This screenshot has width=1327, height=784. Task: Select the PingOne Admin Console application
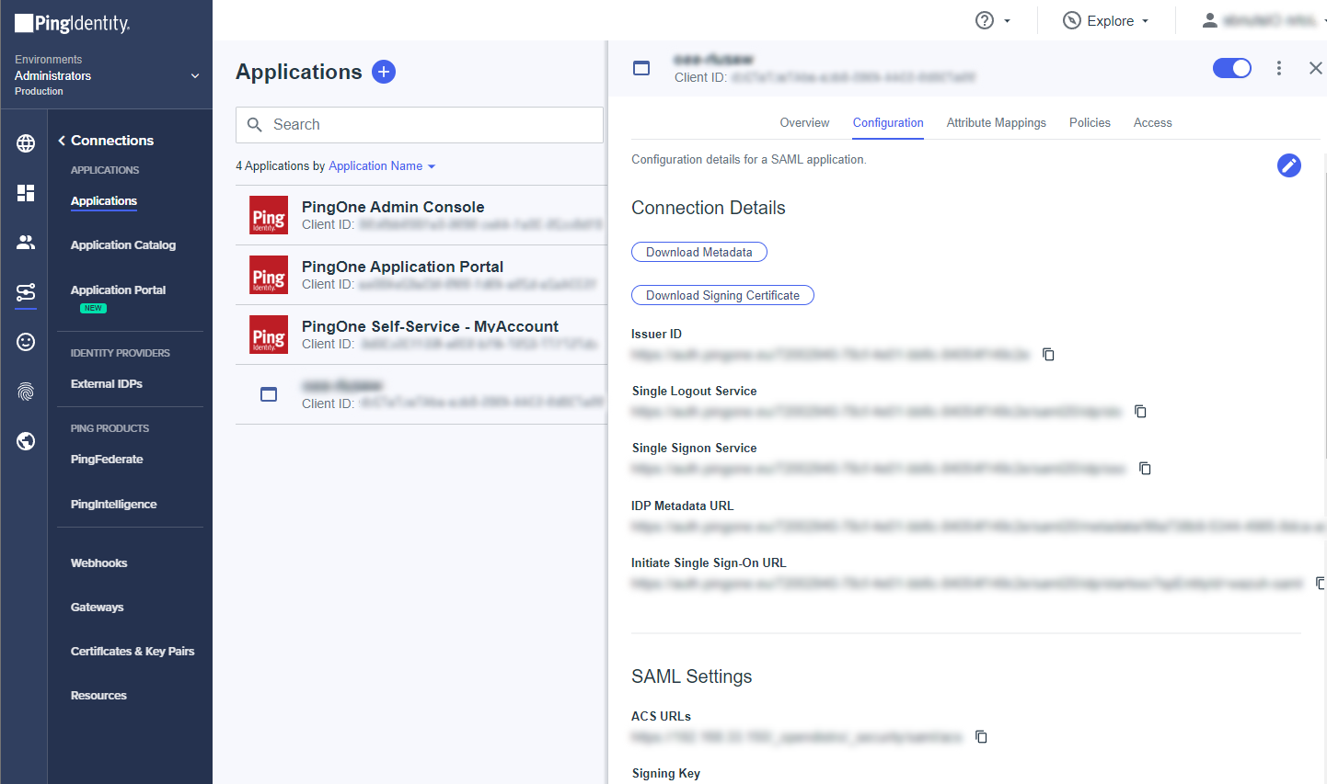click(x=421, y=215)
